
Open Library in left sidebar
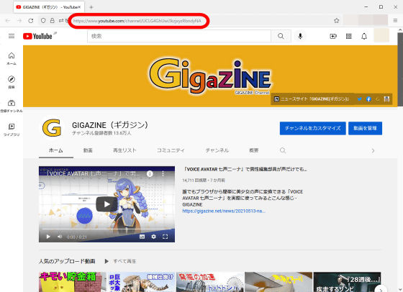[x=12, y=129]
